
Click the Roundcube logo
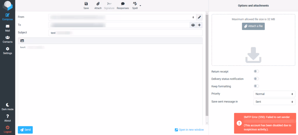[8, 6]
